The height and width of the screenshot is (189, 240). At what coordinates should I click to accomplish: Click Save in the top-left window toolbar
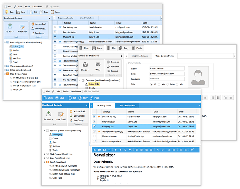click(x=21, y=12)
